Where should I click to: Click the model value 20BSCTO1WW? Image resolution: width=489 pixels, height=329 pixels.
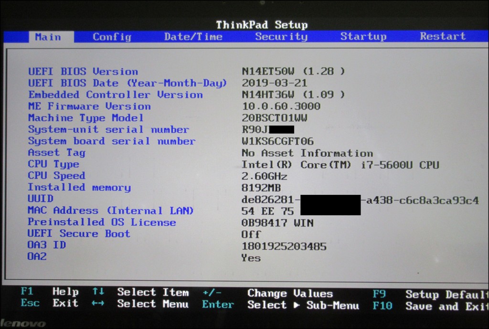point(275,117)
